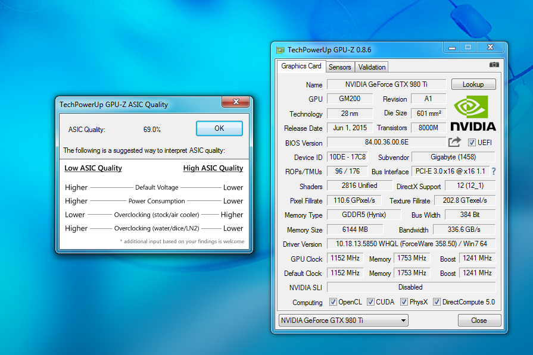The height and width of the screenshot is (355, 533).
Task: Toggle the OpenCL checkbox
Action: click(x=333, y=302)
